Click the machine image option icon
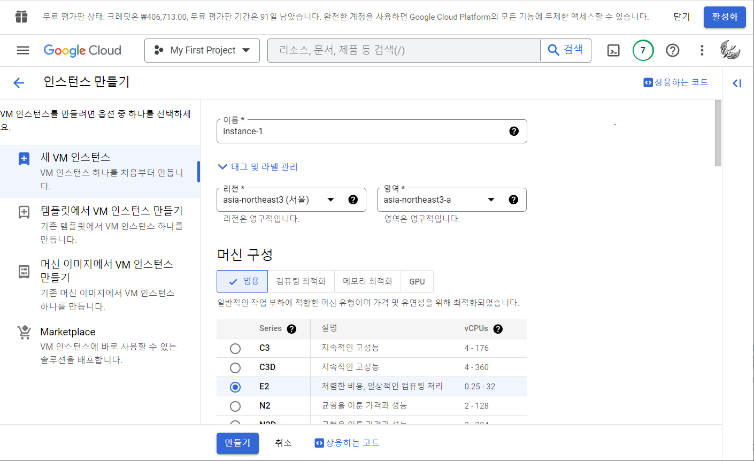 (24, 271)
